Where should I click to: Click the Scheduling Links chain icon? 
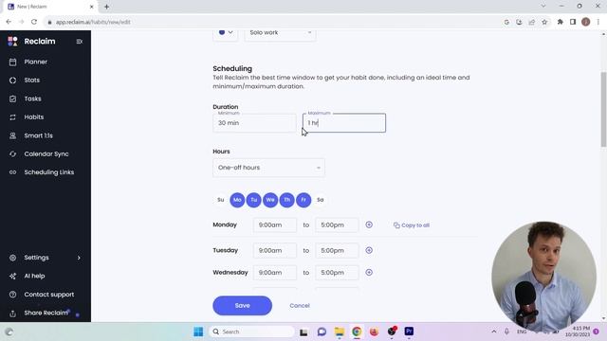tap(12, 172)
